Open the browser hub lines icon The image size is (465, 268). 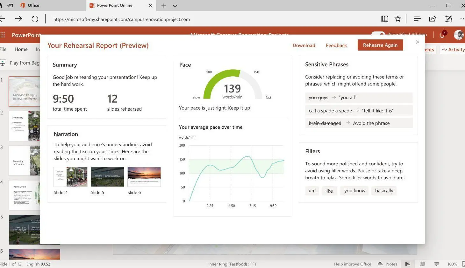pos(417,19)
